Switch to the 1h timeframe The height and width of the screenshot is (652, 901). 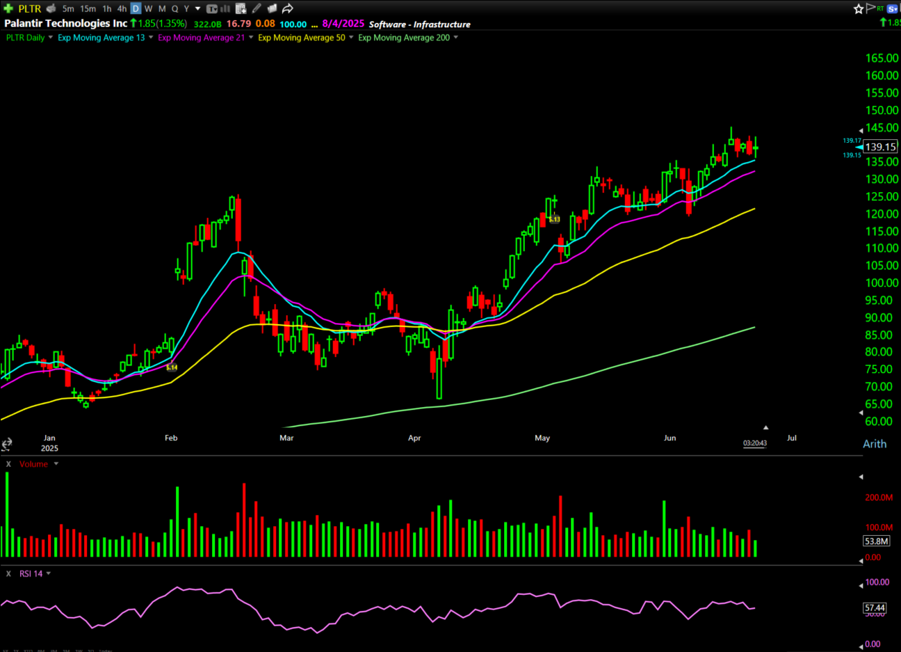[106, 8]
